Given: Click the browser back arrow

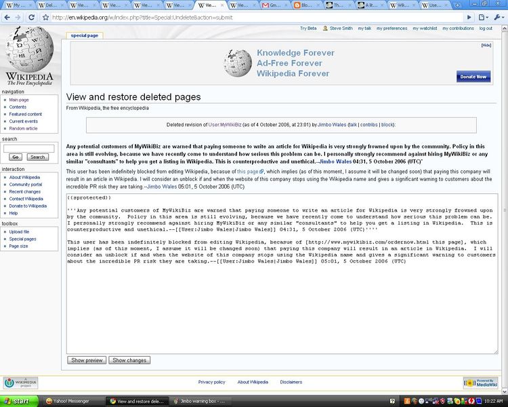Looking at the screenshot, I should coord(8,17).
